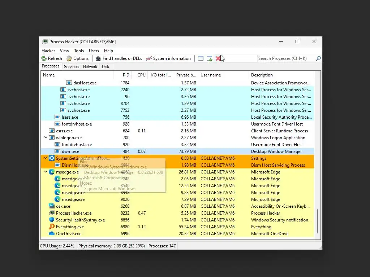
Task: Switch to the Network tab
Action: point(90,67)
